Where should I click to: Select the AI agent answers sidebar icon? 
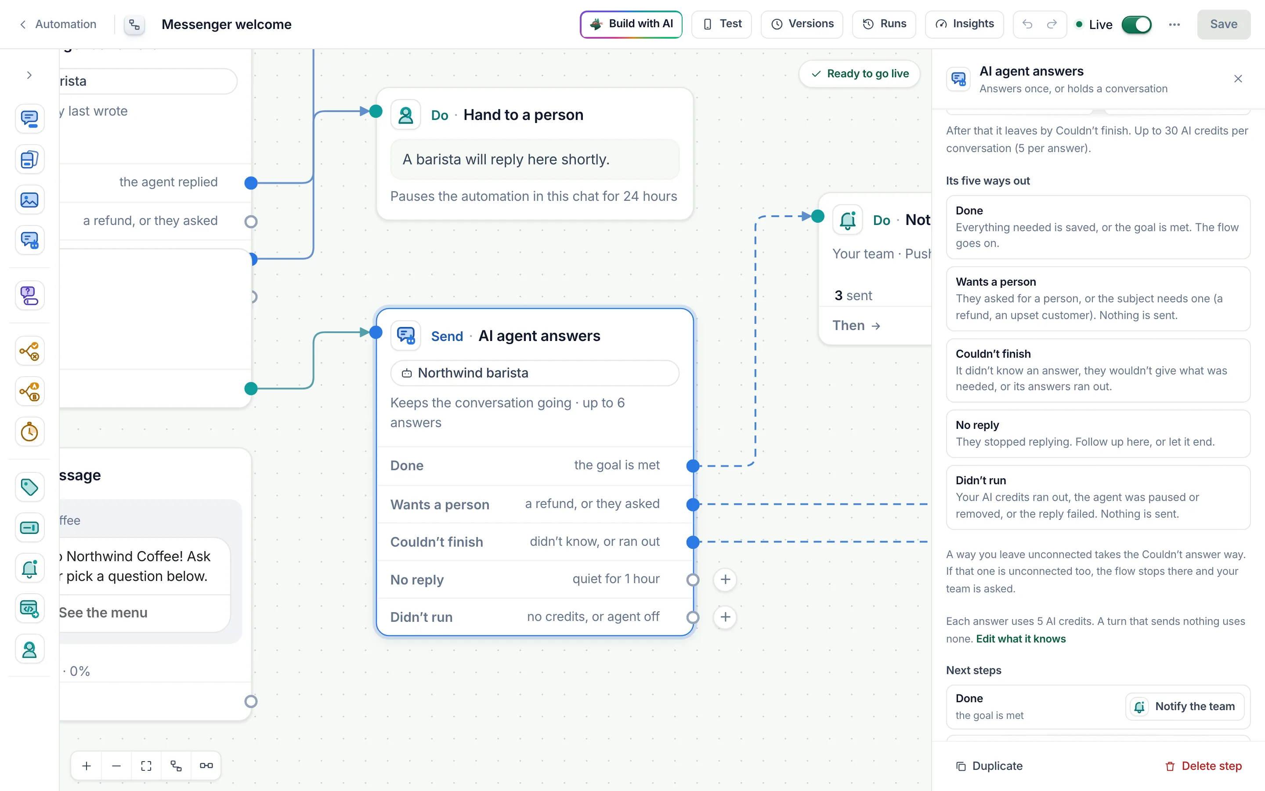(29, 240)
